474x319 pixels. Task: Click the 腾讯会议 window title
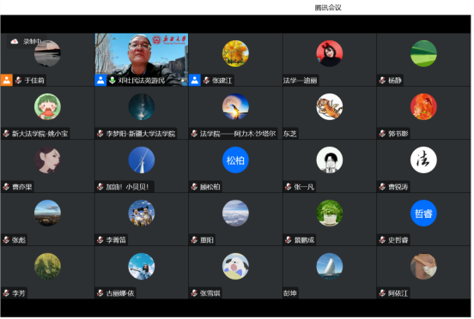coord(328,8)
